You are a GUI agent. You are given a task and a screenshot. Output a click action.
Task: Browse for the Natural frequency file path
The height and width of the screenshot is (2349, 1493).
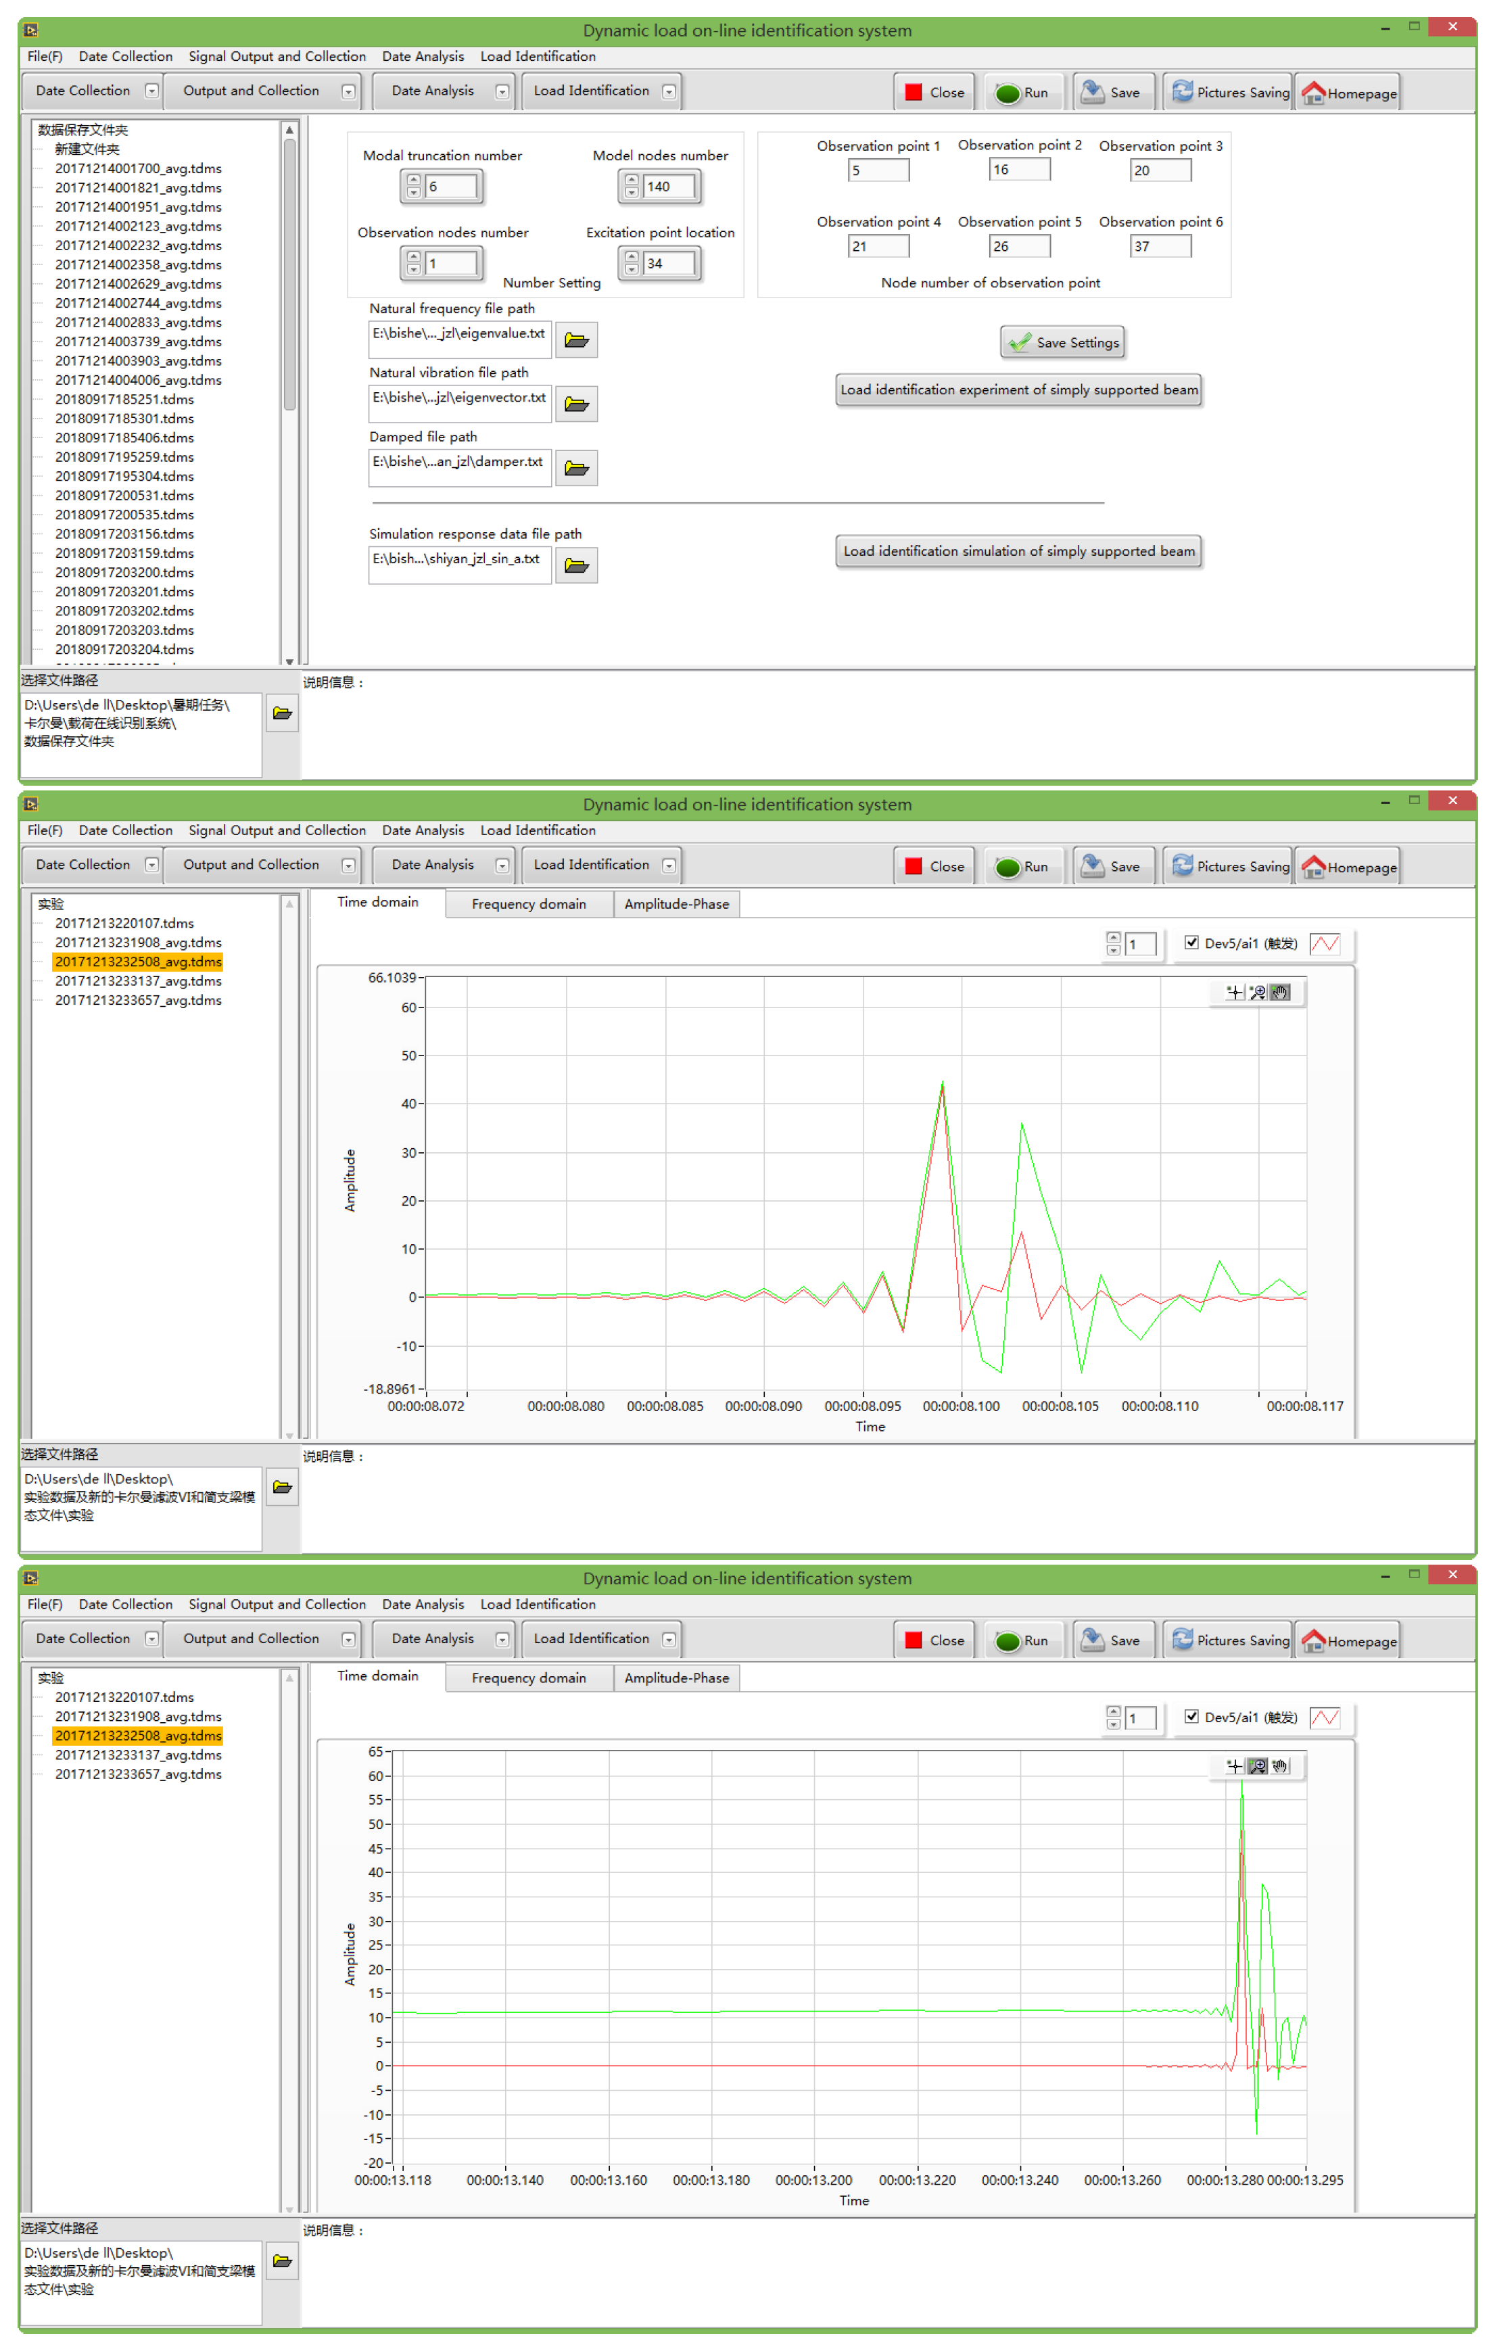point(577,340)
